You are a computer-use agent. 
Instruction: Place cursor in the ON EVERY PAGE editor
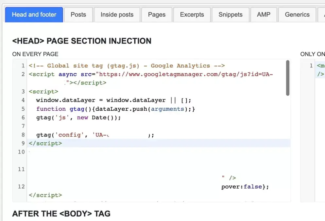pos(147,154)
